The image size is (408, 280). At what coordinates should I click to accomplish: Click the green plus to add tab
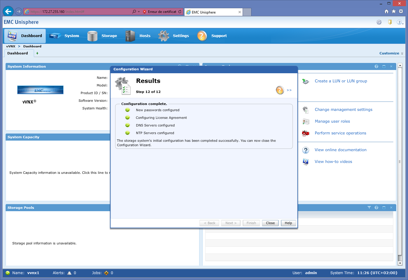click(x=37, y=54)
